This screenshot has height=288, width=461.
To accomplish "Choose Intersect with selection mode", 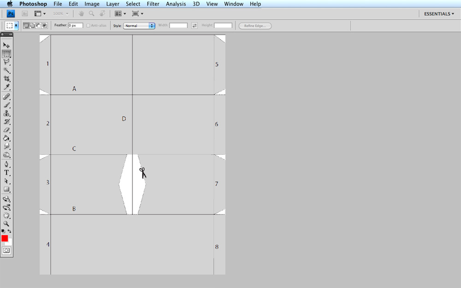I will coord(45,25).
